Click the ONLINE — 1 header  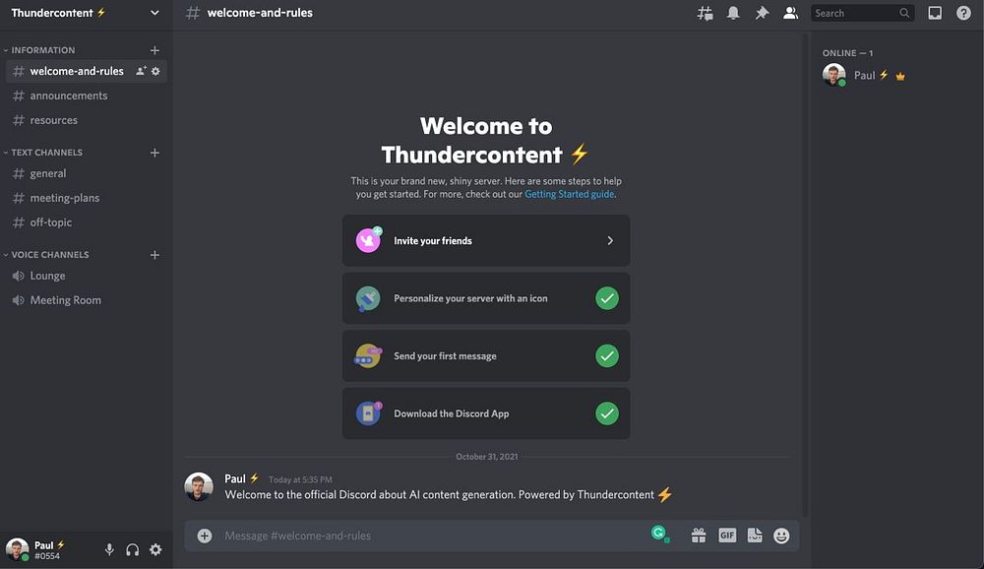848,53
